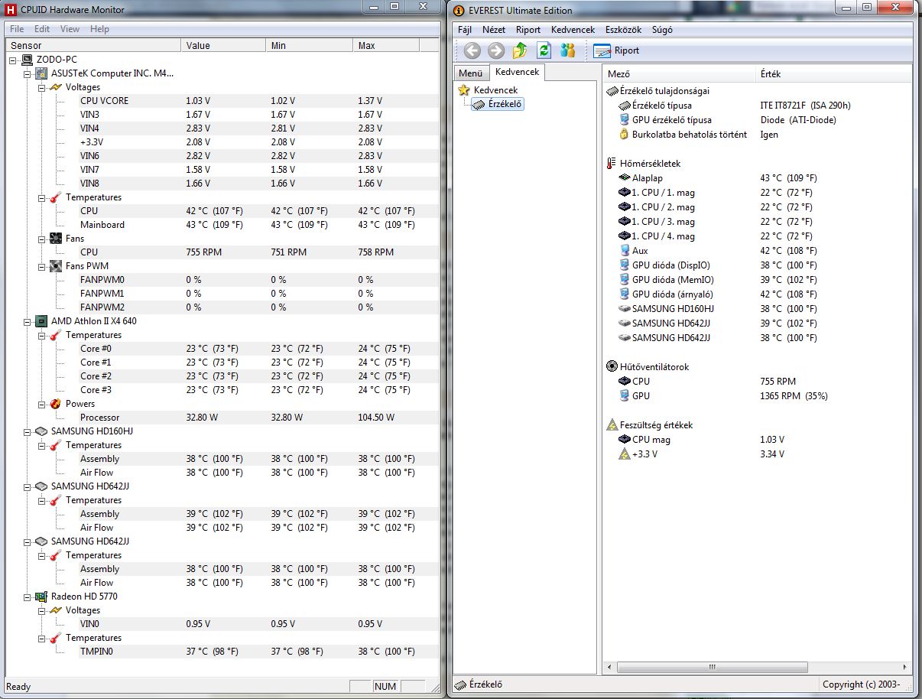Click the Mező column header in EVEREST
Image resolution: width=922 pixels, height=699 pixels.
[679, 74]
